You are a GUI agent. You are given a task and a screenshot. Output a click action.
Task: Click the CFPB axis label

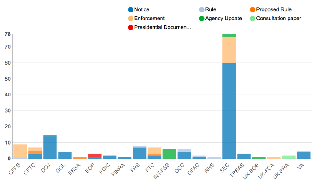[x=15, y=169]
